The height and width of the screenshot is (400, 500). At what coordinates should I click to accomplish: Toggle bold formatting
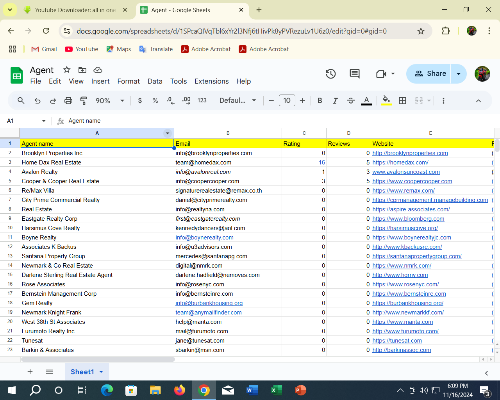coord(320,101)
